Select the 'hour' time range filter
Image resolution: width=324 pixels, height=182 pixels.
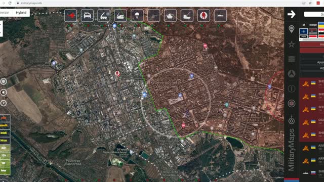pos(5,170)
